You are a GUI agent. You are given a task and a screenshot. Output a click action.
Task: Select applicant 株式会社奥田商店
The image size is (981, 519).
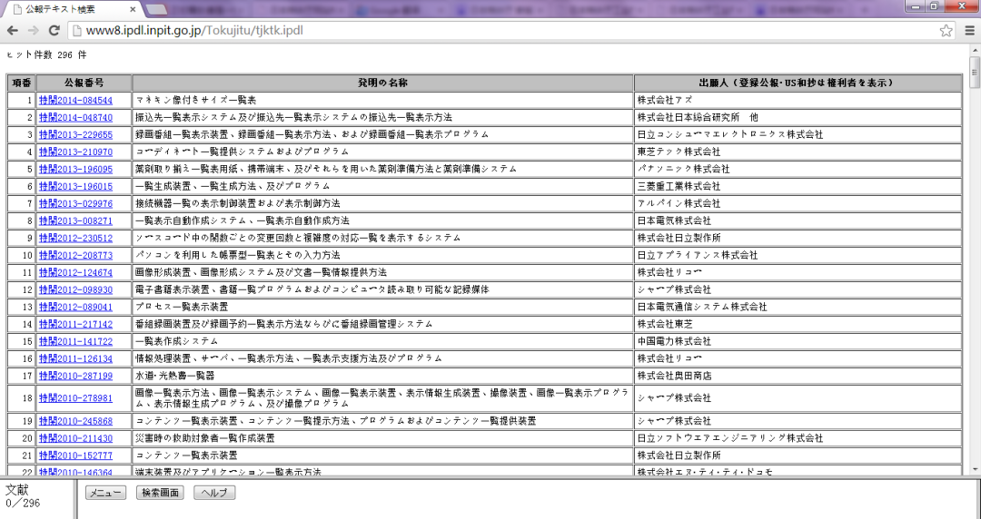[x=674, y=376]
